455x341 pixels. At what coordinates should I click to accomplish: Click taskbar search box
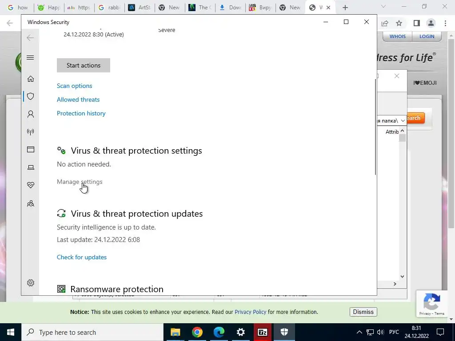pyautogui.click(x=92, y=332)
